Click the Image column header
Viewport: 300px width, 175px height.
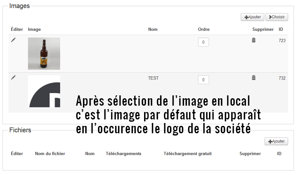coord(34,30)
